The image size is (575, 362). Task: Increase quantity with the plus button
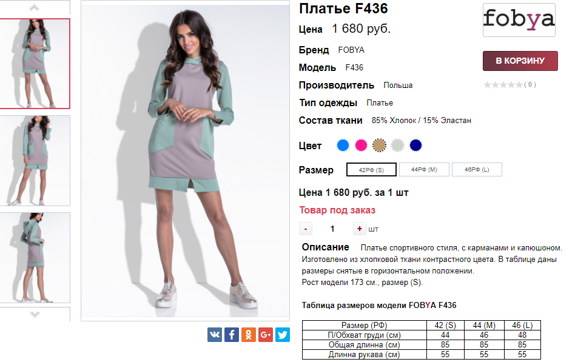click(x=359, y=229)
